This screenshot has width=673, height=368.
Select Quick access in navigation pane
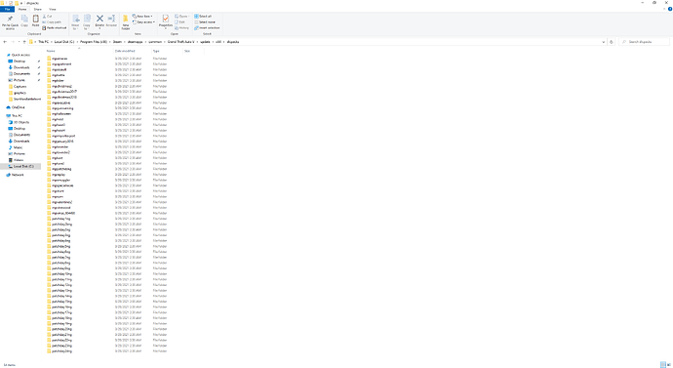point(18,55)
